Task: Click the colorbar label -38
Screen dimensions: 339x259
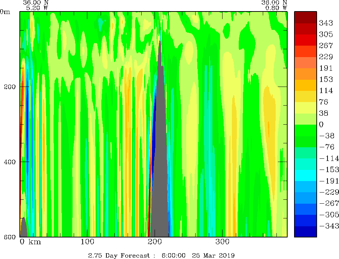Action: (327, 136)
